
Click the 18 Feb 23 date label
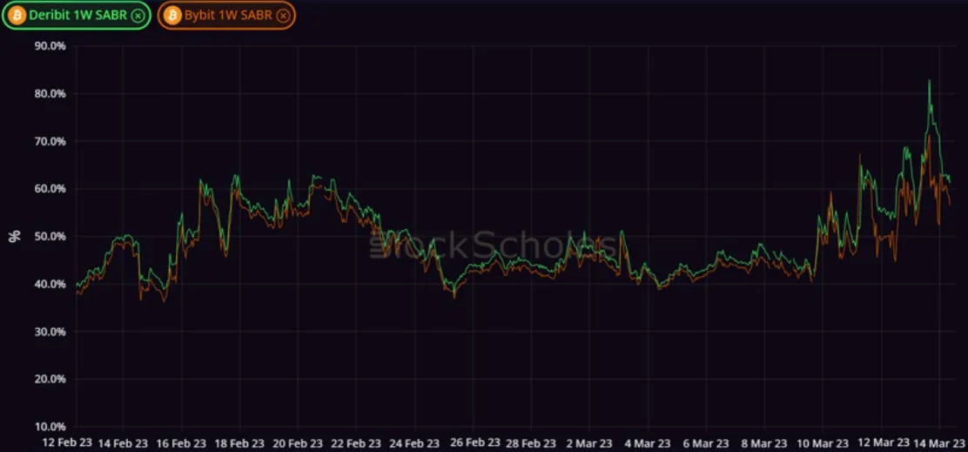point(239,443)
